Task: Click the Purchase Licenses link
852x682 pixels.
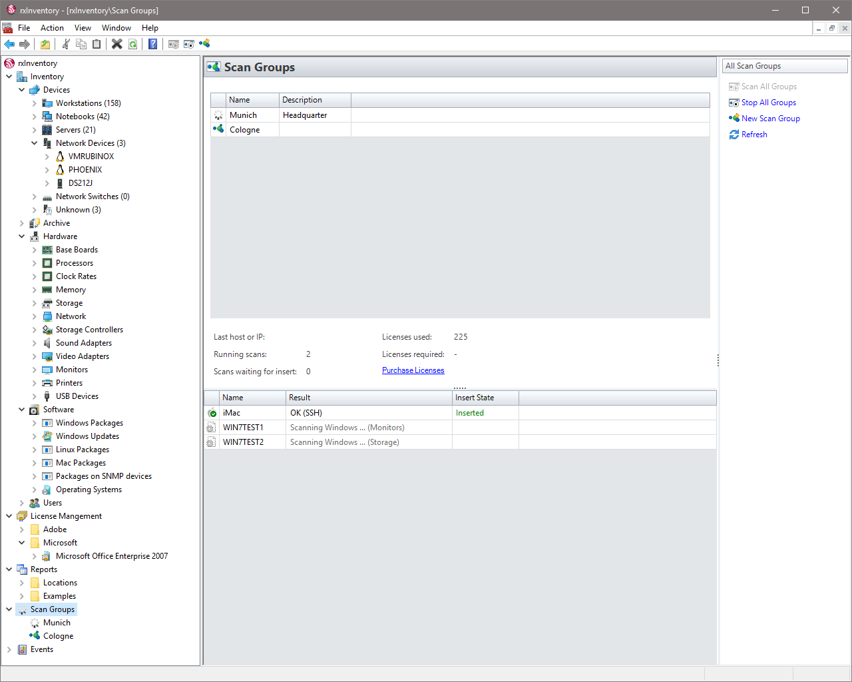Action: tap(413, 370)
